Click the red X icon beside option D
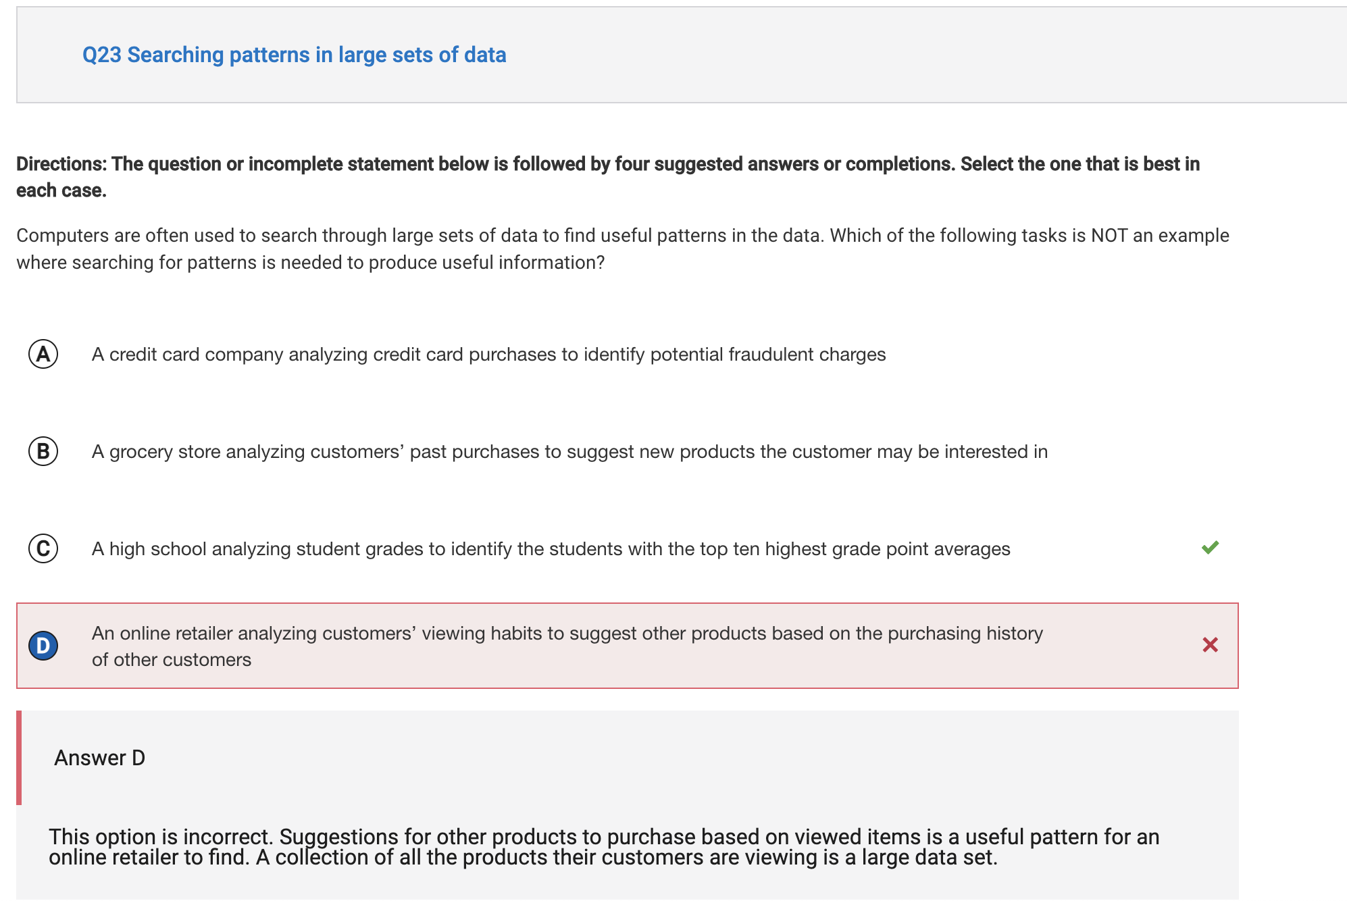This screenshot has height=901, width=1347. (1210, 645)
